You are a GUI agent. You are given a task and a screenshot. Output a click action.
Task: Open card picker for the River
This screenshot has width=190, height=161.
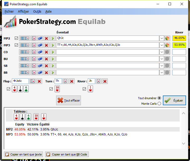click(98, 81)
